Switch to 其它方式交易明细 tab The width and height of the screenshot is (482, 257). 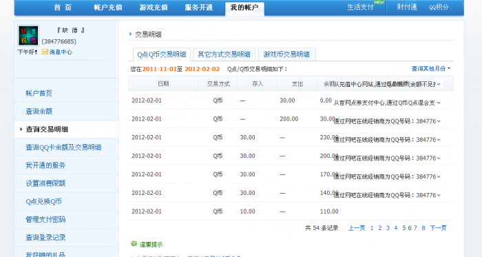coord(224,54)
